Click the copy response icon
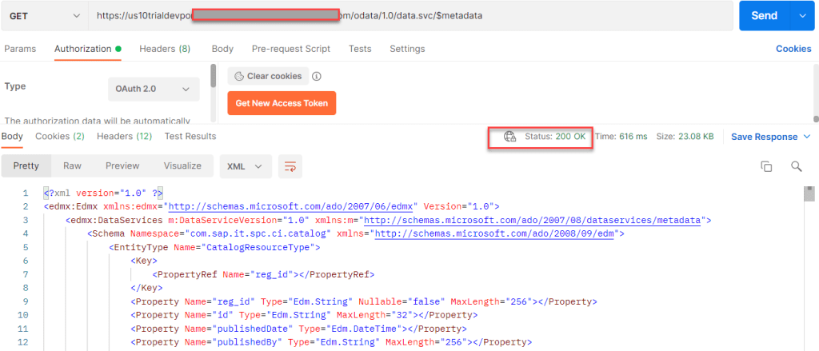This screenshot has height=351, width=819. point(766,166)
